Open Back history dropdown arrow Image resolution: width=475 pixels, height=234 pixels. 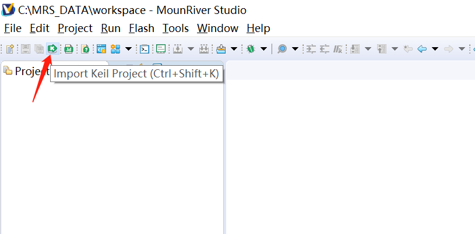click(435, 49)
